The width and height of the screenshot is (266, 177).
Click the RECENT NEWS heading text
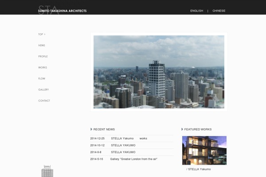(x=104, y=129)
